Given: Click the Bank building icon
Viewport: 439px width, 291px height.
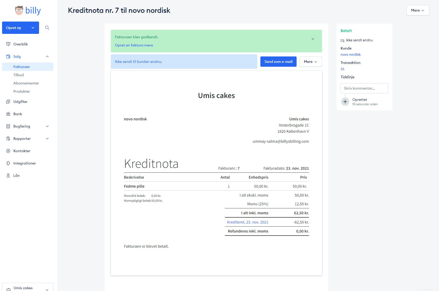Looking at the screenshot, I should coord(8,114).
